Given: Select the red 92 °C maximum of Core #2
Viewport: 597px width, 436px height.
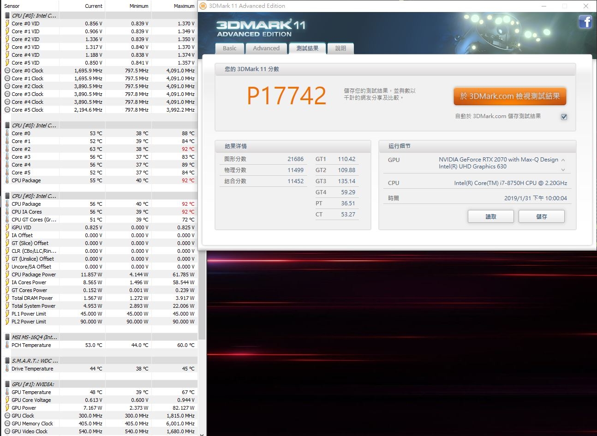Looking at the screenshot, I should [x=188, y=149].
